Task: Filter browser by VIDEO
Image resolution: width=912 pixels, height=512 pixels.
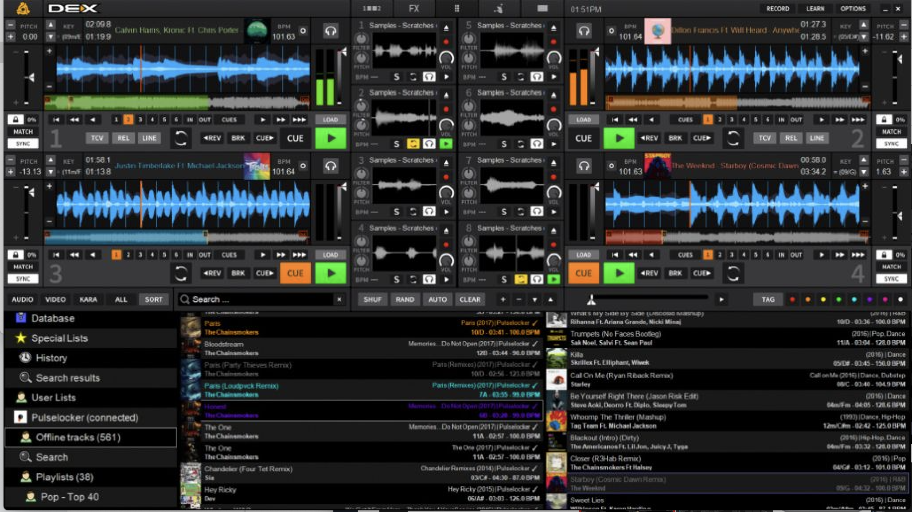Action: click(x=55, y=299)
